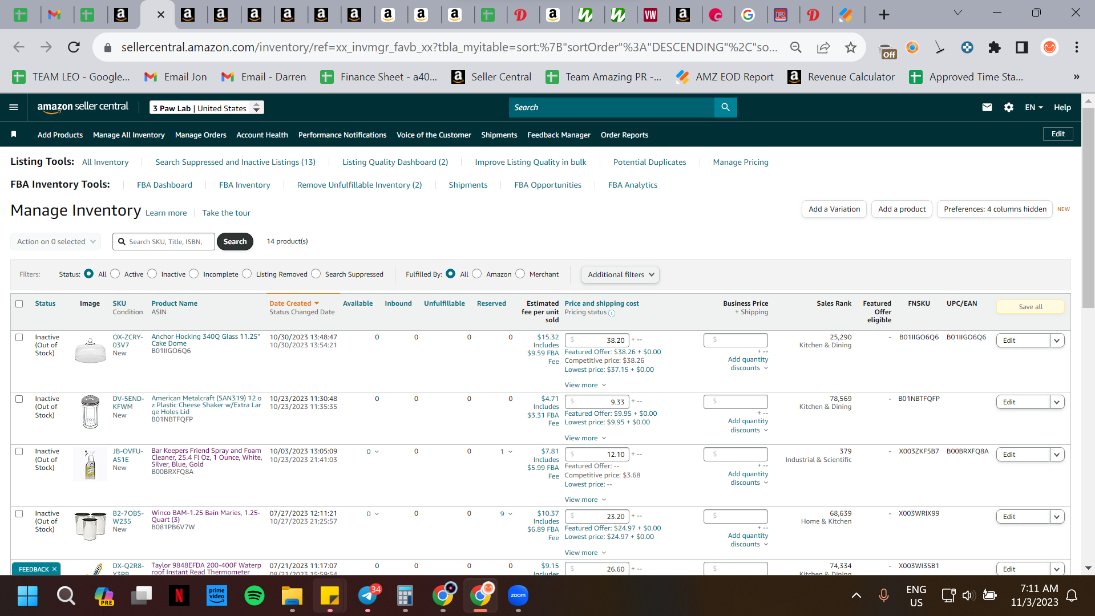Click the share page icon in address bar
The width and height of the screenshot is (1095, 616).
click(x=823, y=47)
